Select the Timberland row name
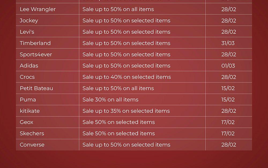 [x=35, y=43]
